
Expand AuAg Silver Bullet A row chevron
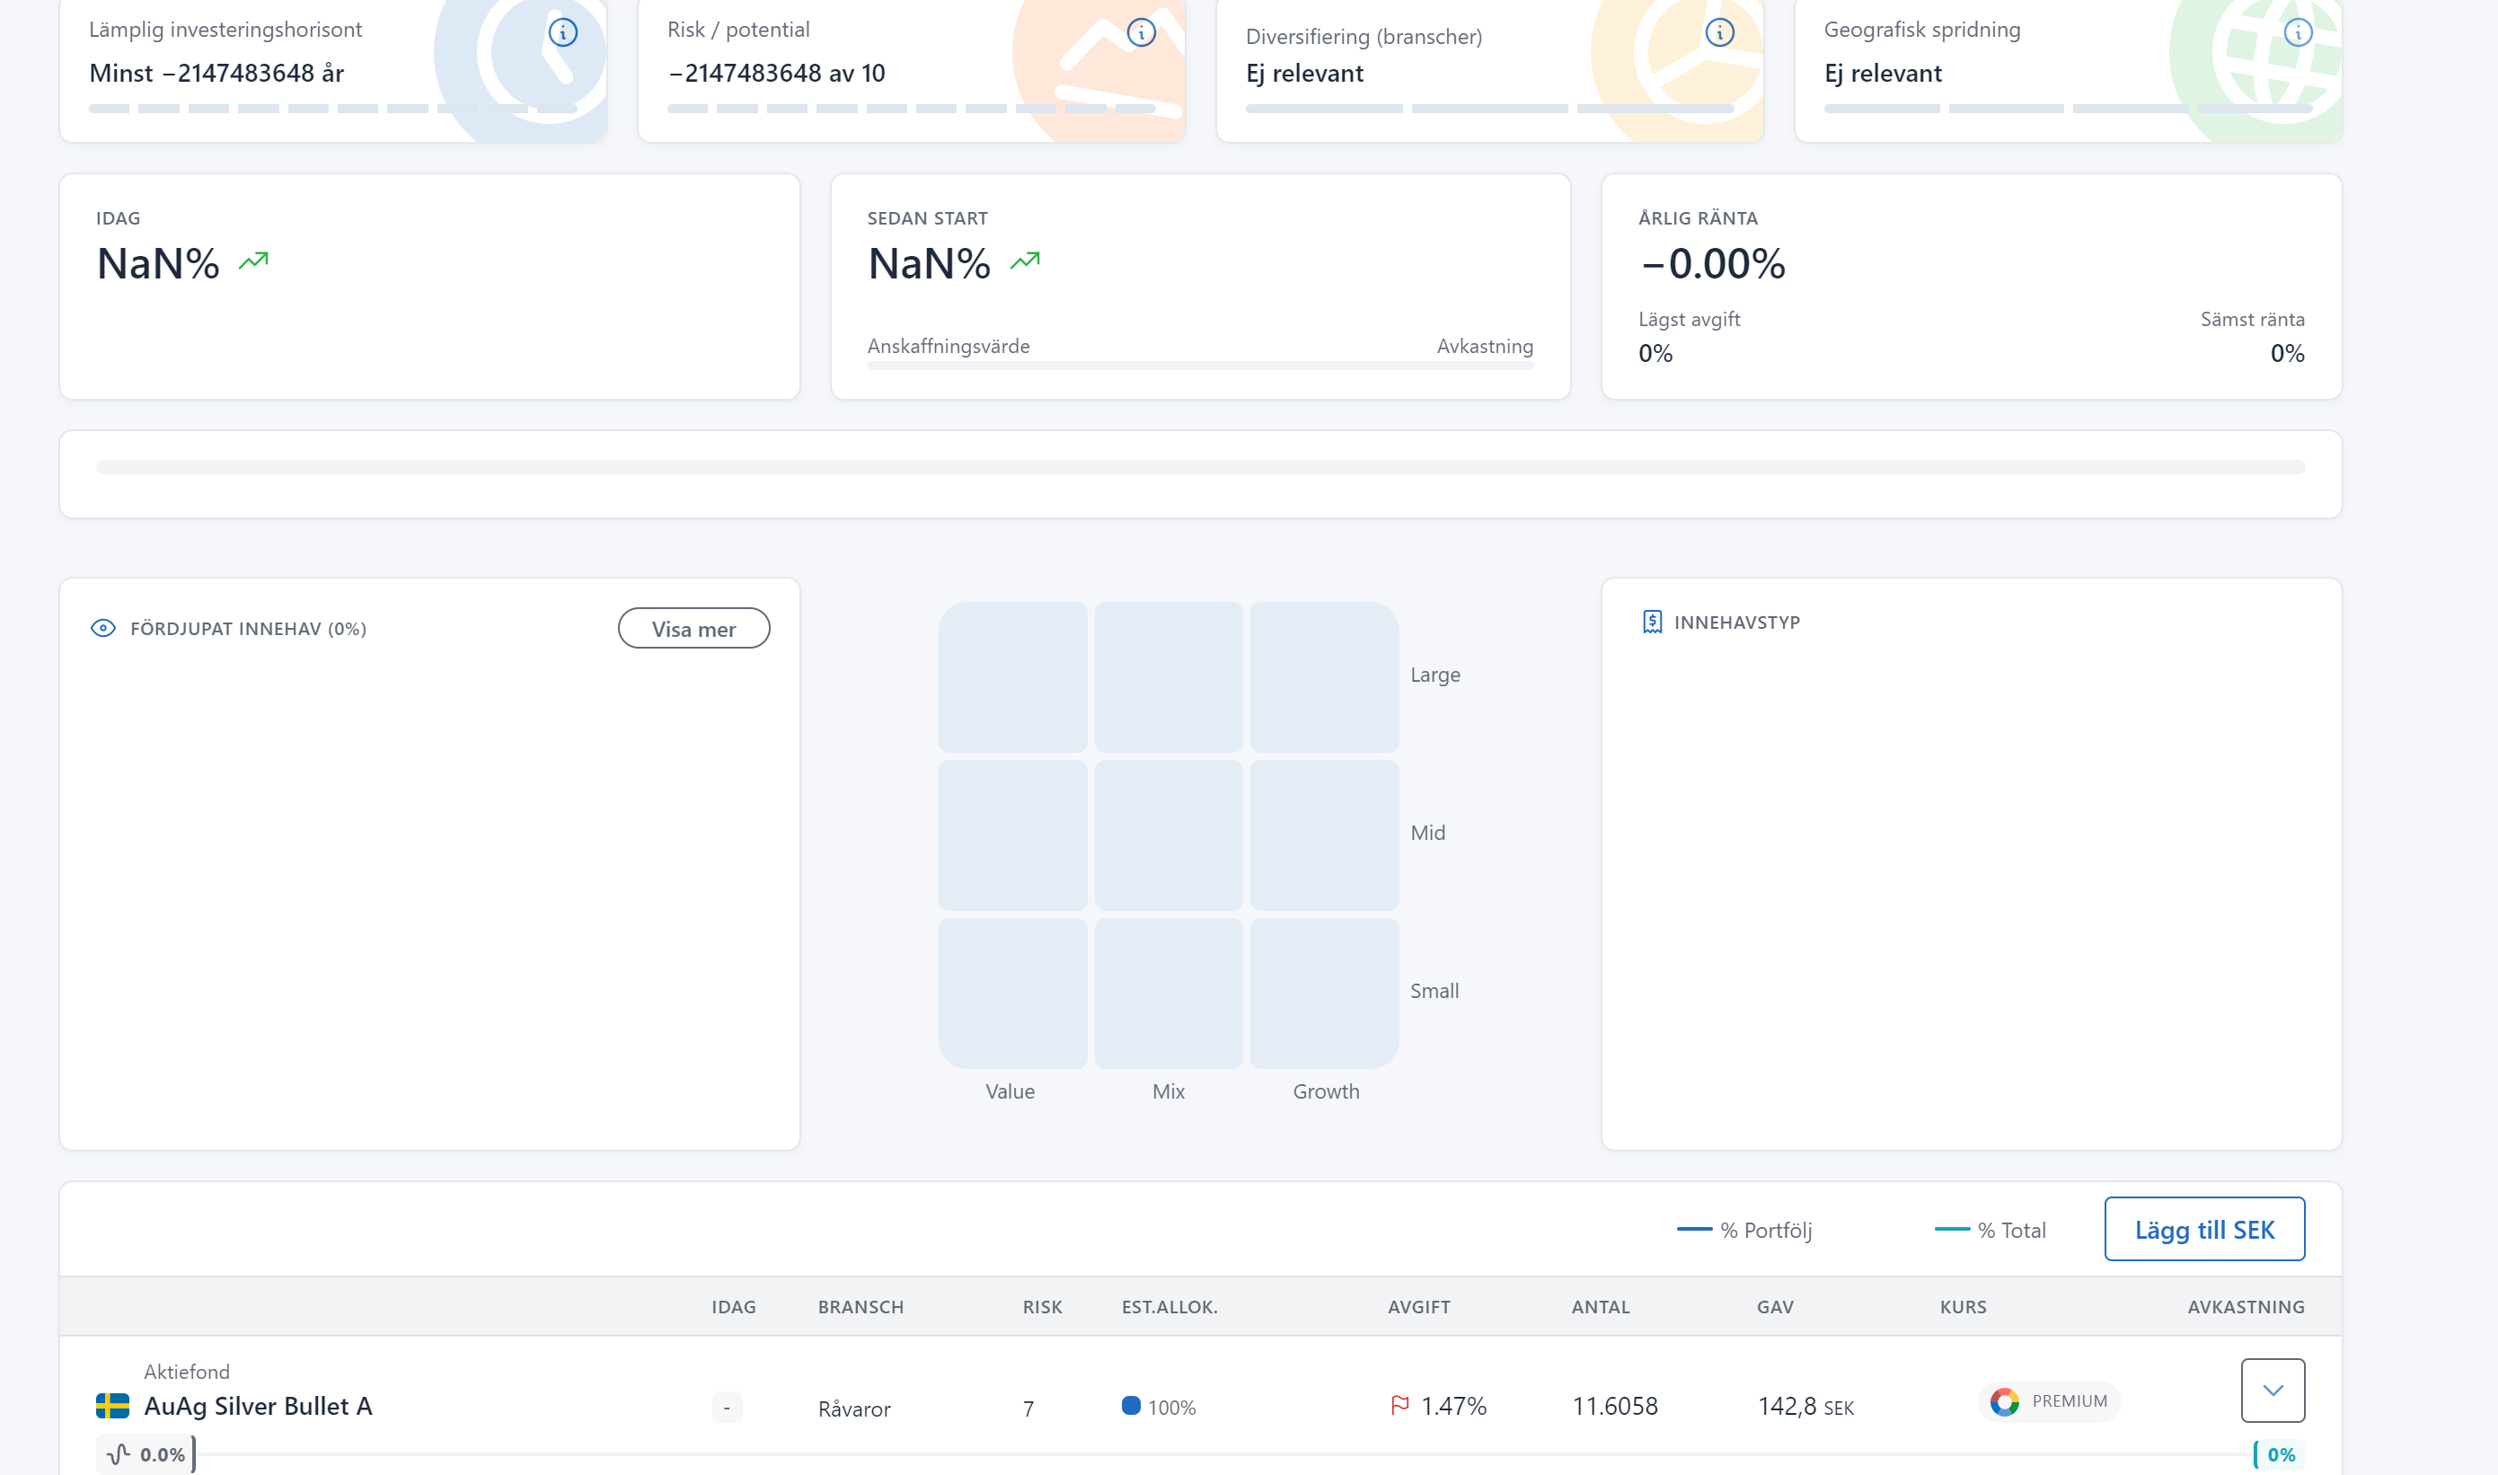2273,1390
